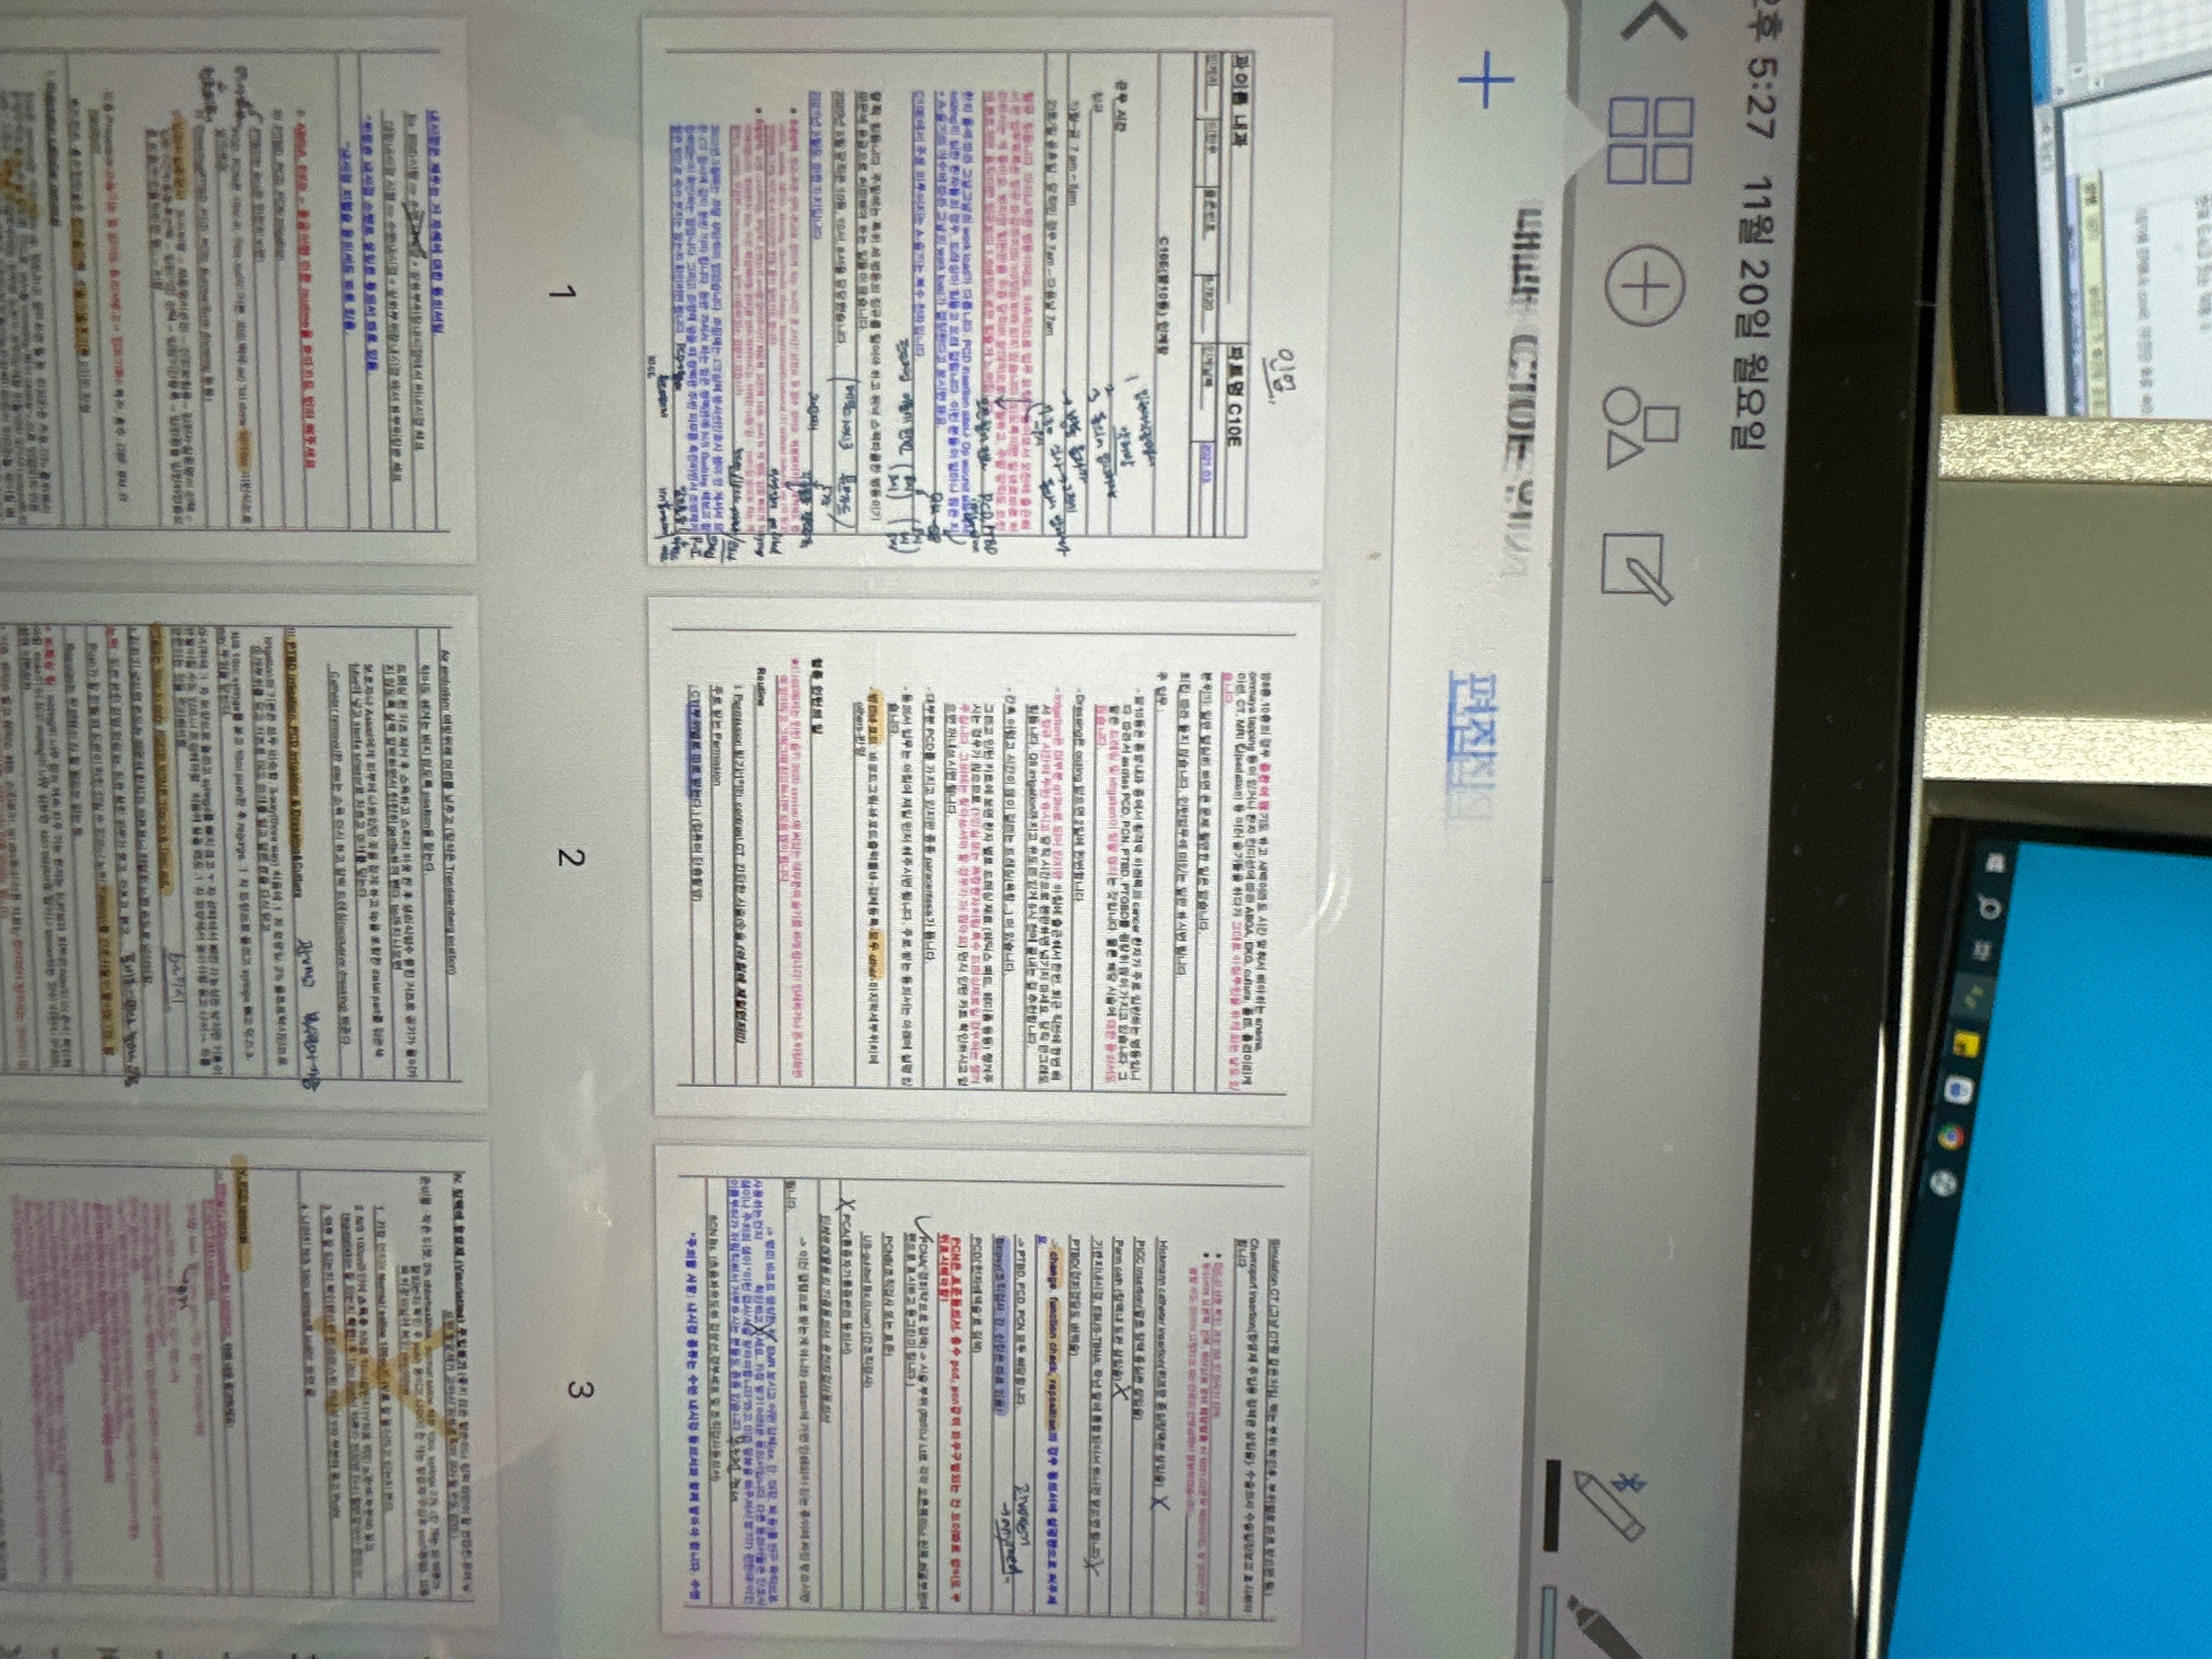Open page 2 thumbnail
The height and width of the screenshot is (1659, 2212).
coord(985,860)
